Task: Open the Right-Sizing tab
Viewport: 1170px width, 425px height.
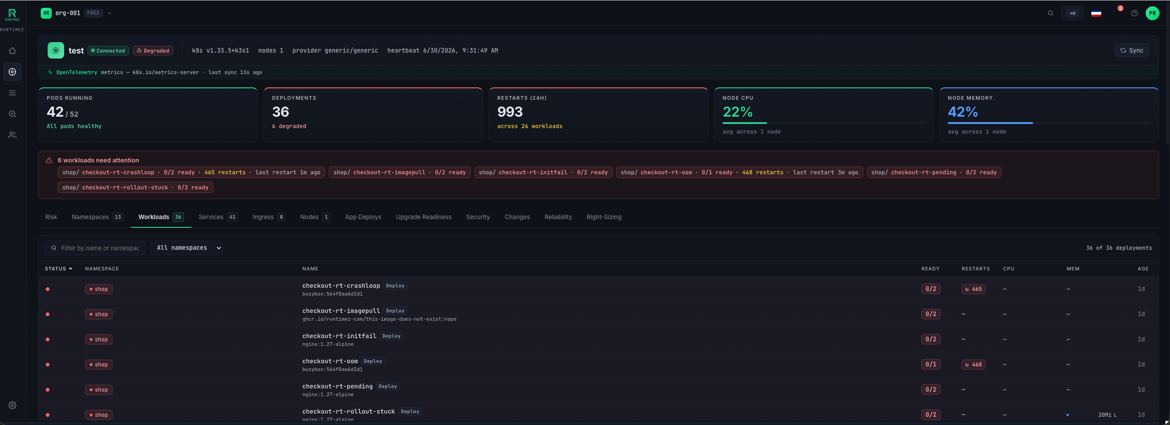Action: [x=604, y=217]
